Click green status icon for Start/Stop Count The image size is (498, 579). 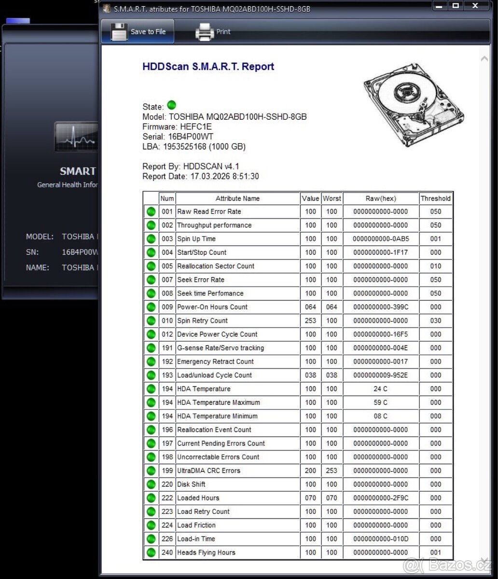151,252
